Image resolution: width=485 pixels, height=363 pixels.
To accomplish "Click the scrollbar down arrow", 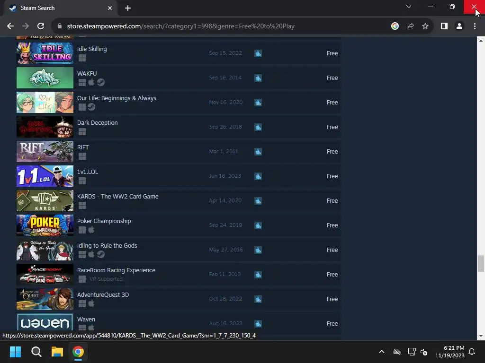I will 481,336.
